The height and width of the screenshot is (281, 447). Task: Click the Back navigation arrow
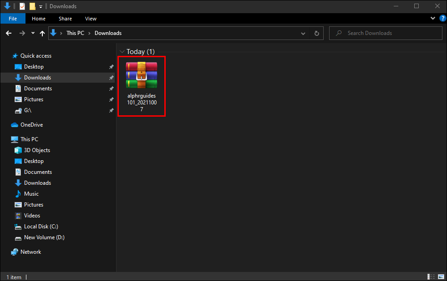[x=8, y=33]
